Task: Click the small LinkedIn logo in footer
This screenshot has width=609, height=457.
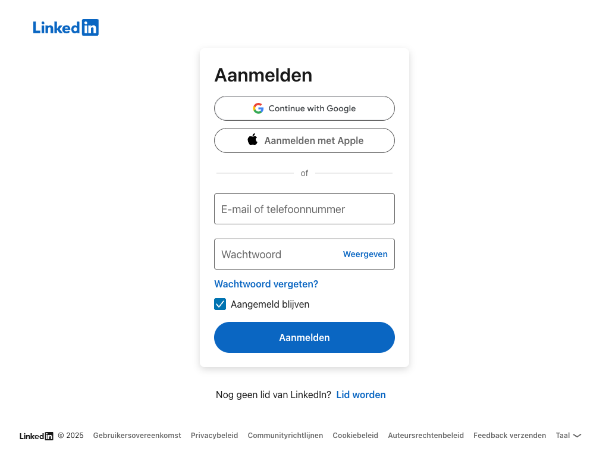Action: tap(36, 436)
